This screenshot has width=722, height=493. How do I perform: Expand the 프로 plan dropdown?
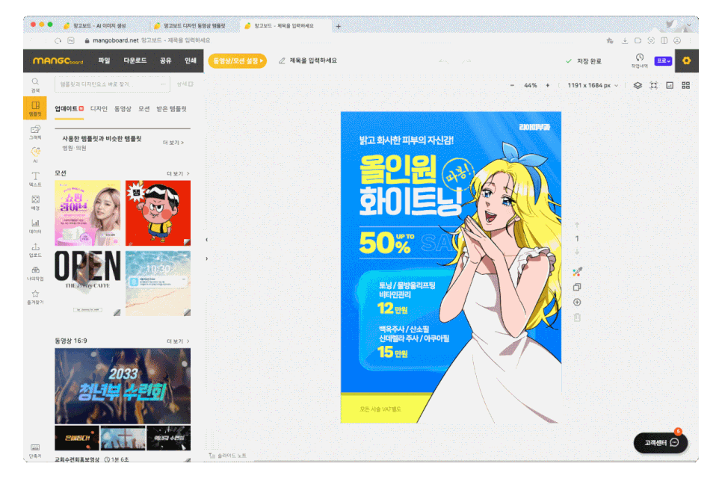click(x=663, y=61)
